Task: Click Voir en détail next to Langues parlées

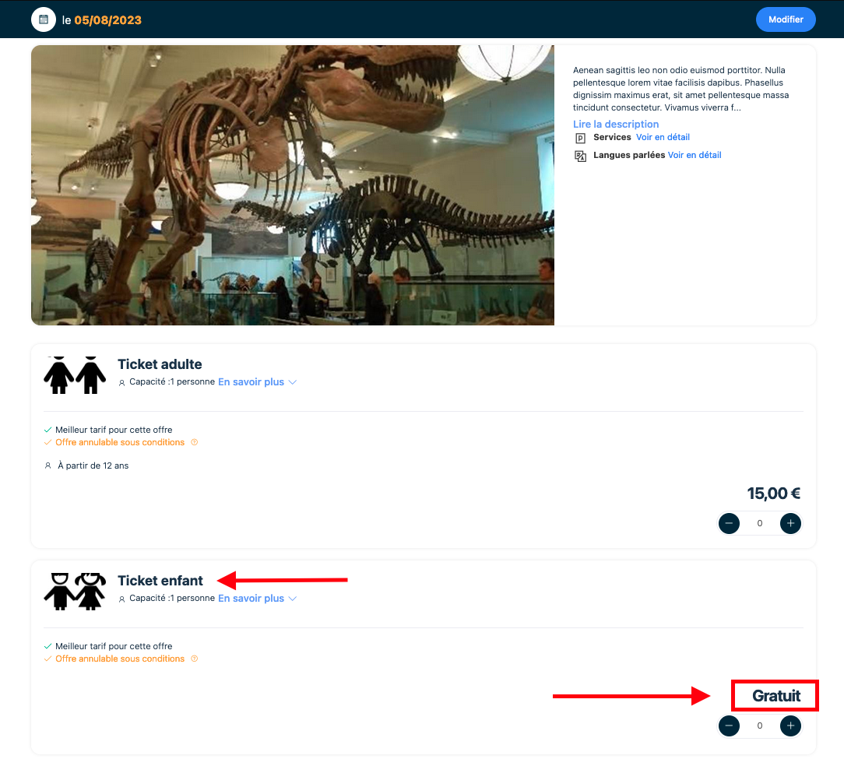Action: coord(695,156)
